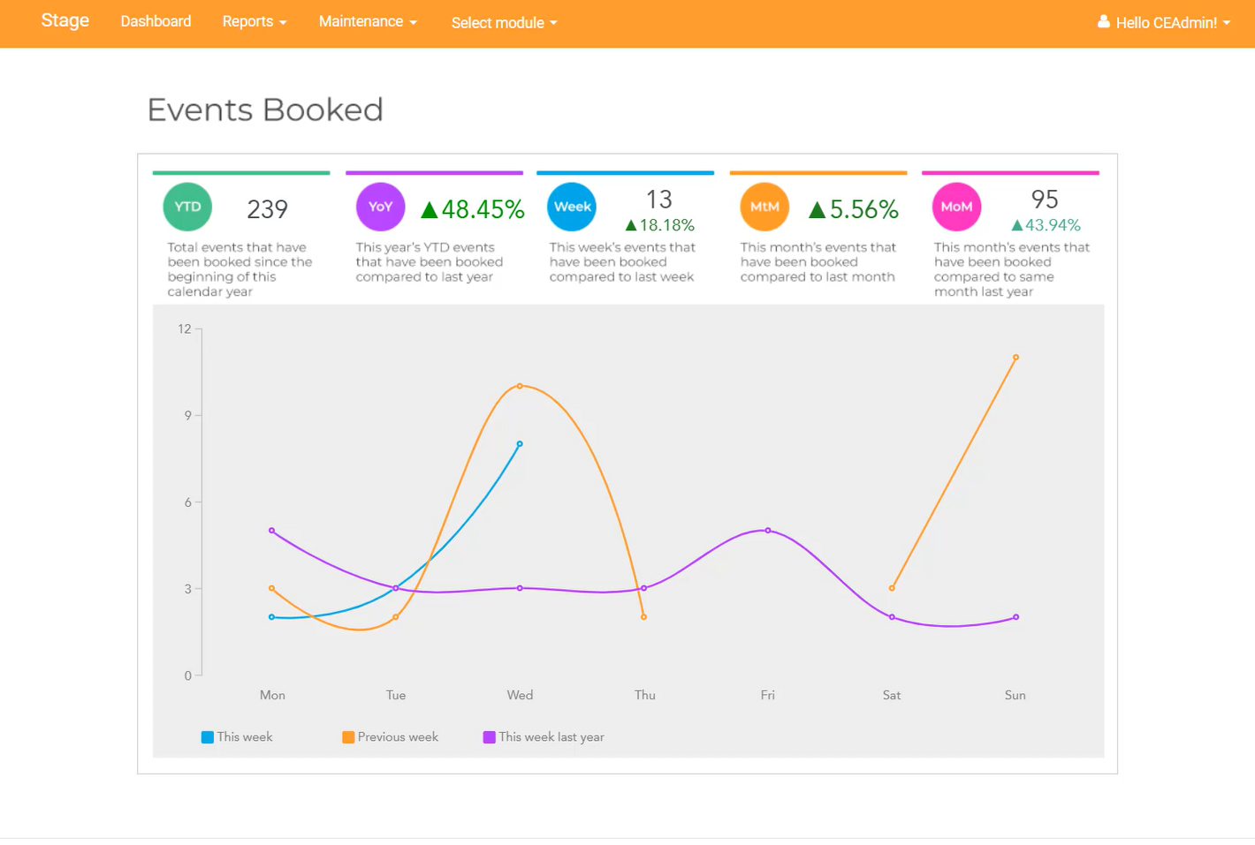The width and height of the screenshot is (1255, 845).
Task: Click the purple YoY circle icon
Action: click(380, 207)
